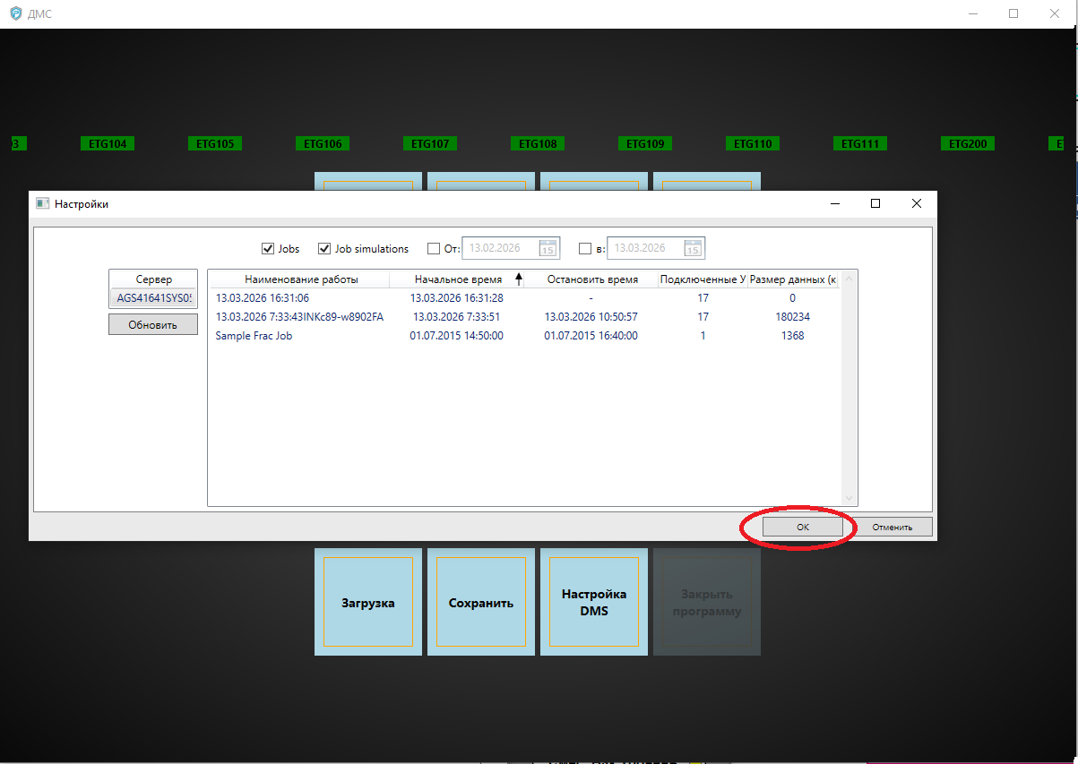
Task: Select server AGS41641SYS05 in server list
Action: [x=154, y=298]
